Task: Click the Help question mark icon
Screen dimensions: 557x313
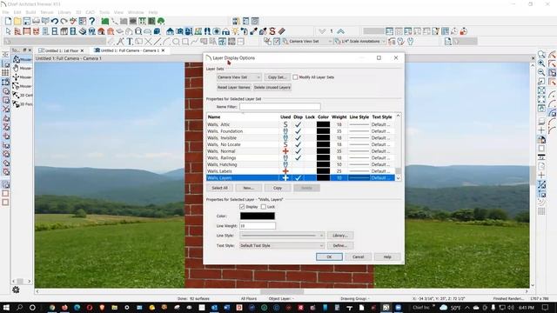Action: pos(92,21)
